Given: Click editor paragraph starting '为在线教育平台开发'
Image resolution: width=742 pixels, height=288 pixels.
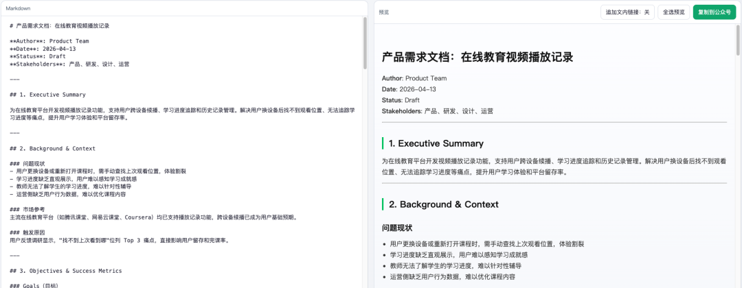Looking at the screenshot, I should click(x=182, y=114).
